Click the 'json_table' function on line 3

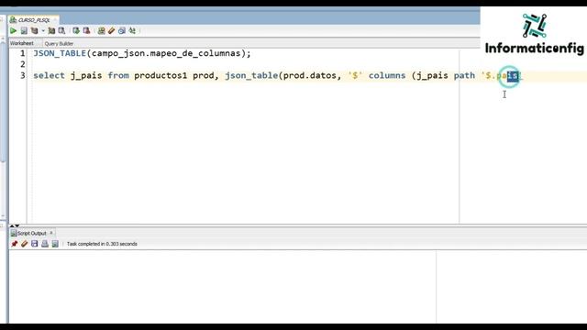click(x=251, y=76)
